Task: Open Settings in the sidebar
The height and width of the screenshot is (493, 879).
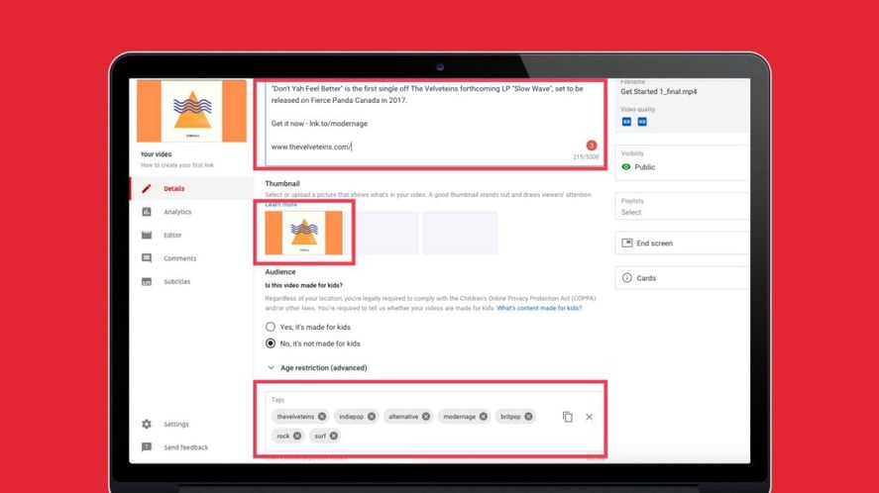Action: point(191,424)
